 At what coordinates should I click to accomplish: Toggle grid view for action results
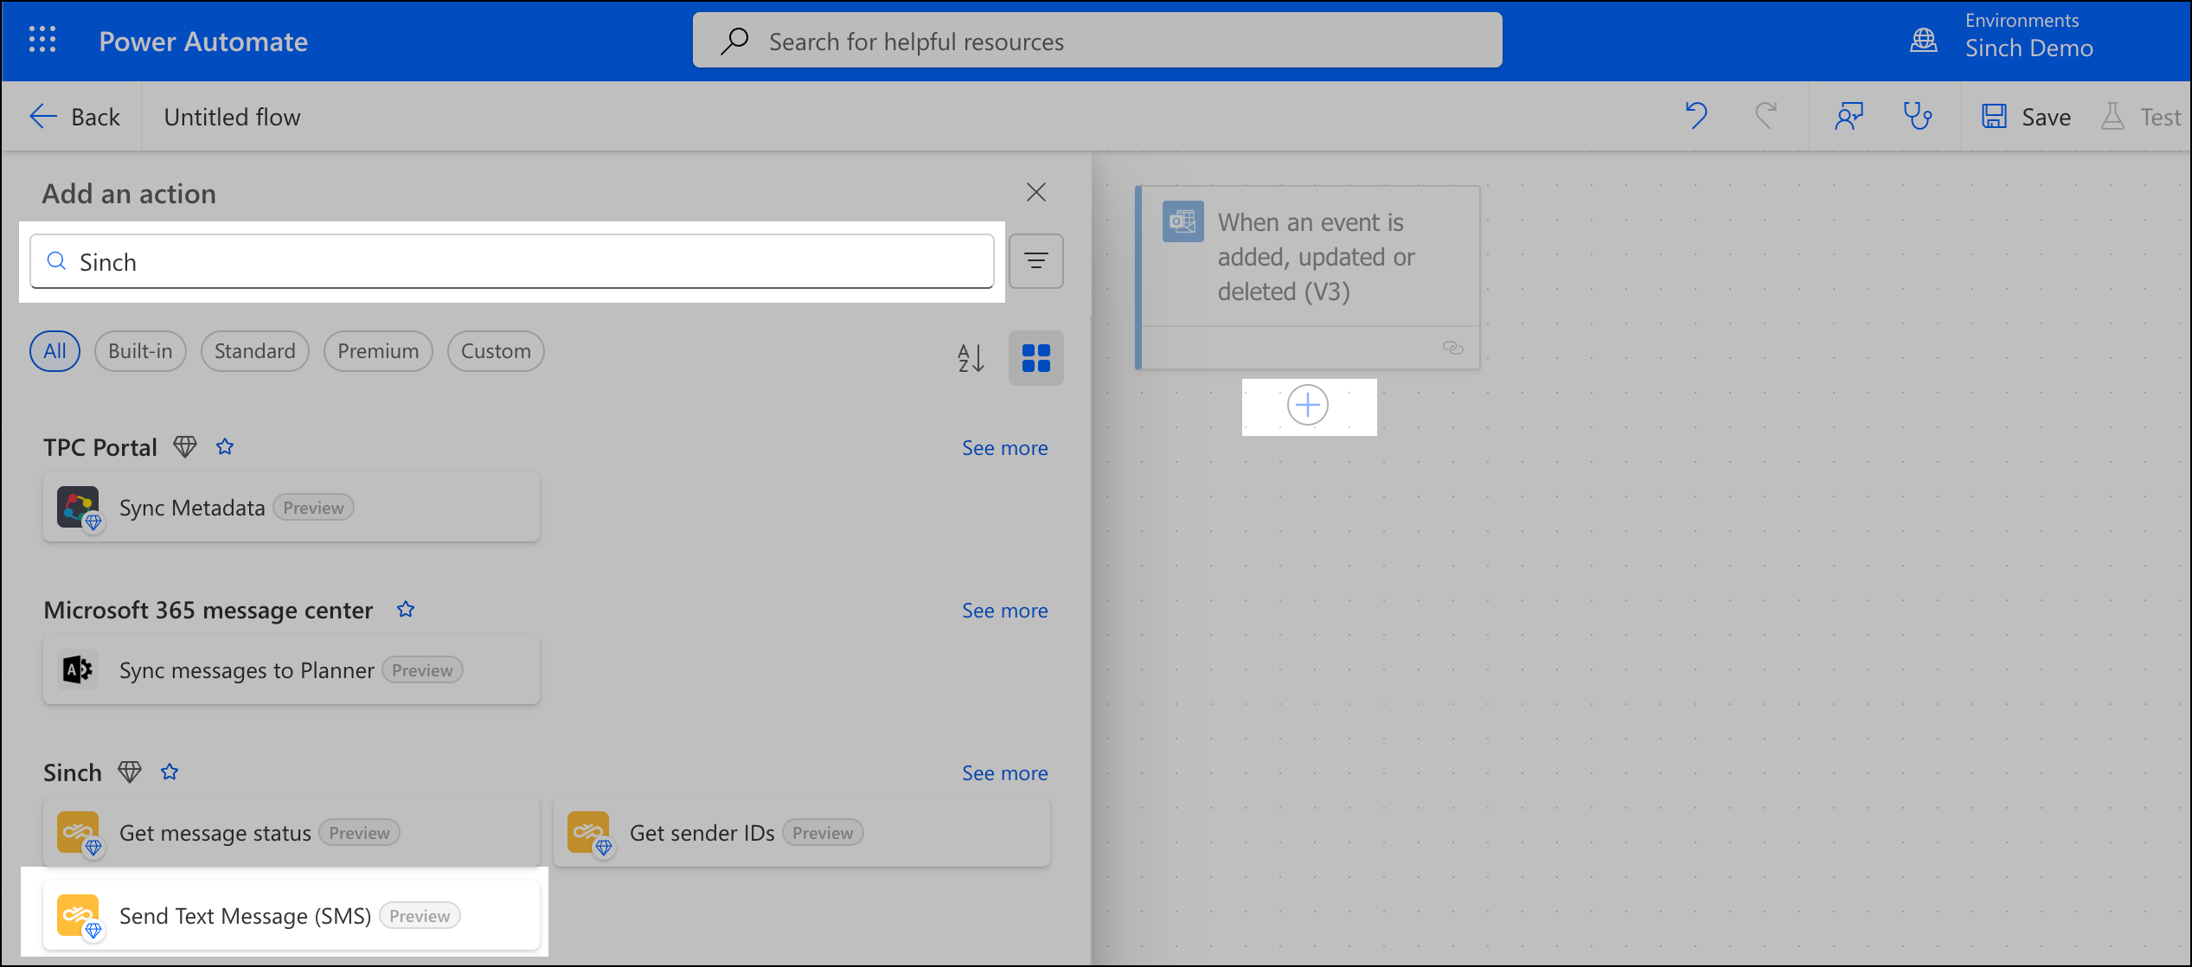pos(1035,358)
